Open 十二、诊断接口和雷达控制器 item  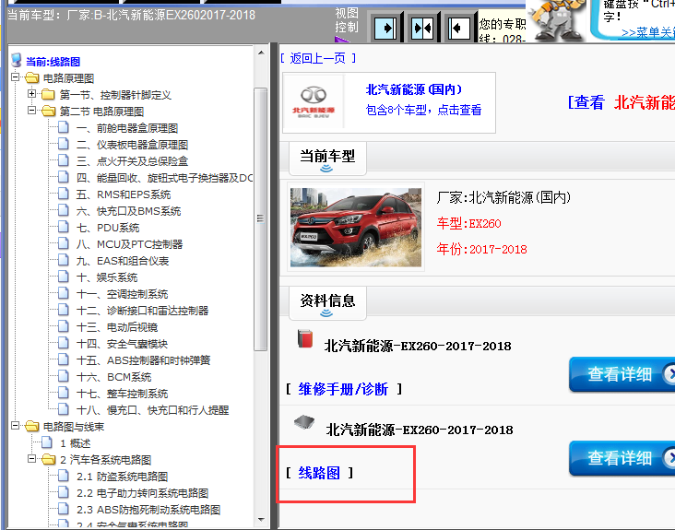coord(142,311)
